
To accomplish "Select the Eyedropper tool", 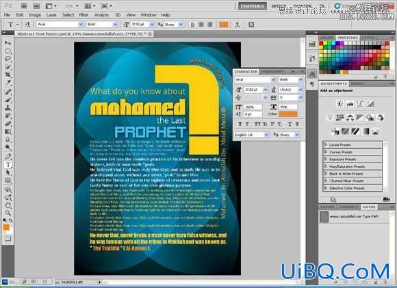I will click(8, 83).
